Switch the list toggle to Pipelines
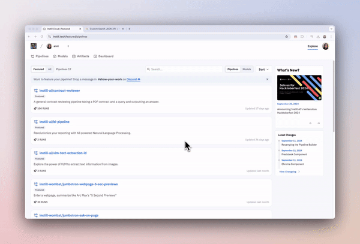The height and width of the screenshot is (244, 360). [233, 70]
